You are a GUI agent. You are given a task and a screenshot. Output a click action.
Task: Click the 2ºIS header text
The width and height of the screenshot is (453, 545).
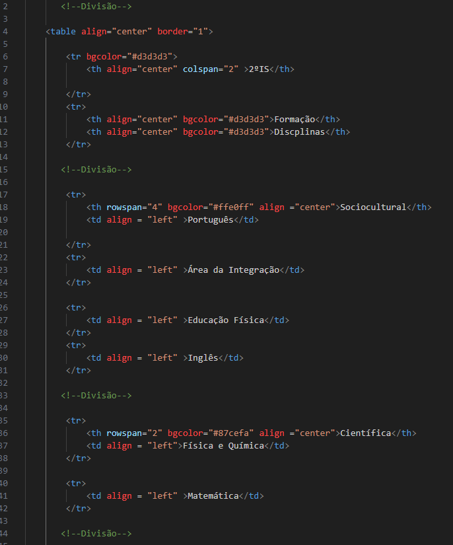(x=259, y=69)
